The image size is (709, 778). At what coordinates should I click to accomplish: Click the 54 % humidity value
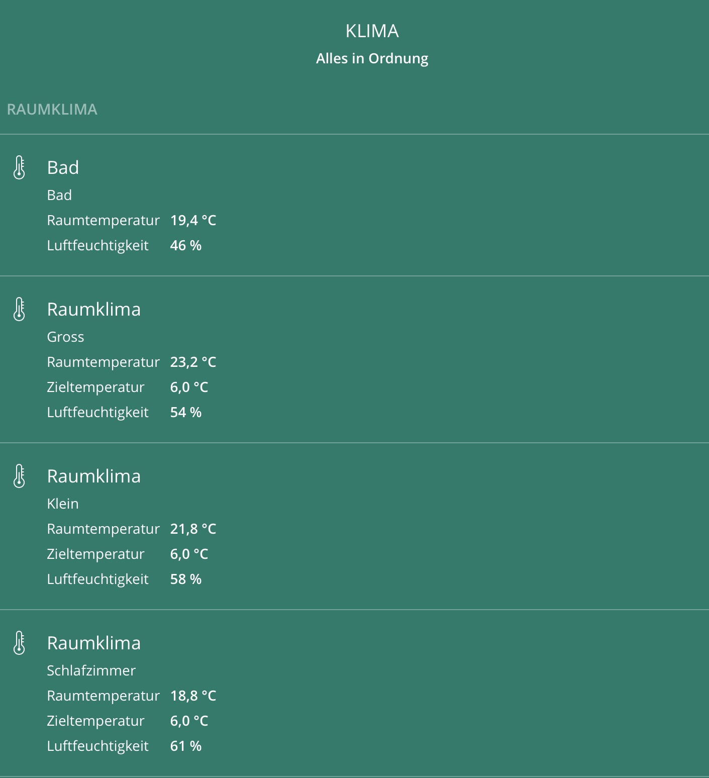coord(185,412)
